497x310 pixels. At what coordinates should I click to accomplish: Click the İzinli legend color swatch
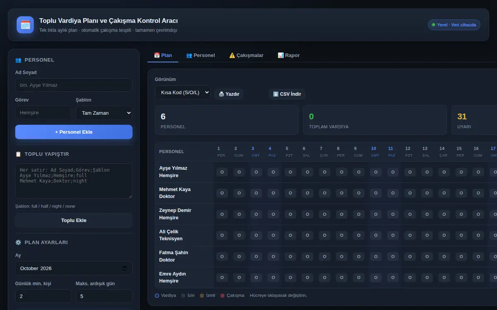coord(202,296)
